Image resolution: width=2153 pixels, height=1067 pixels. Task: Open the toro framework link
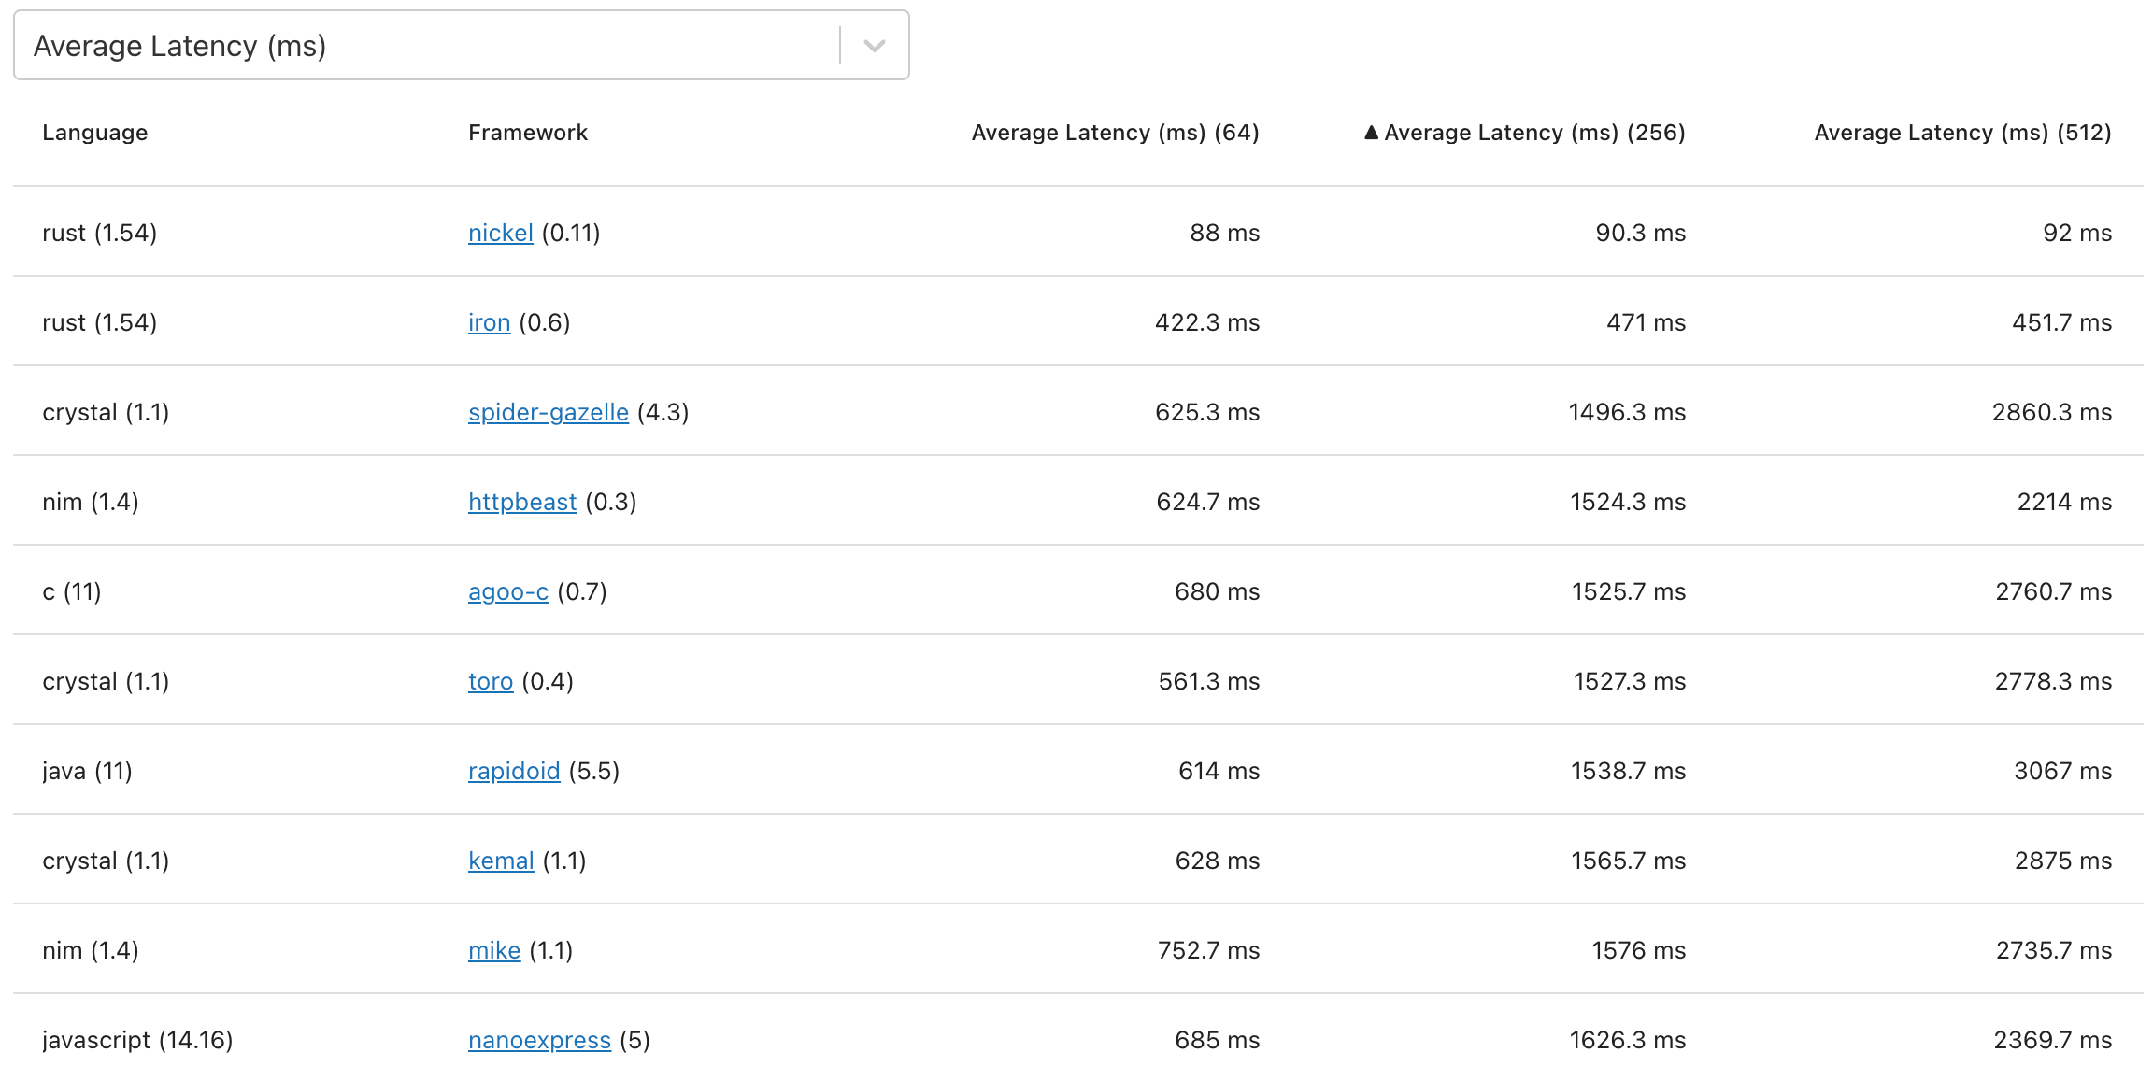(491, 681)
